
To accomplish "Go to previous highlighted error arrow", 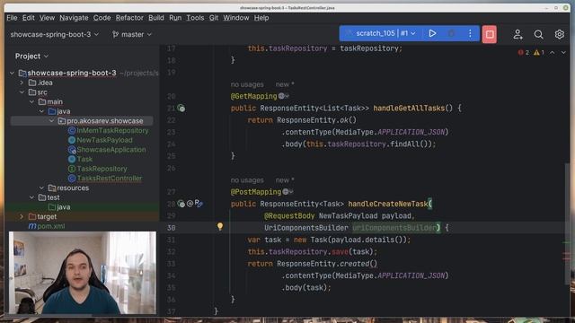I will [x=552, y=53].
